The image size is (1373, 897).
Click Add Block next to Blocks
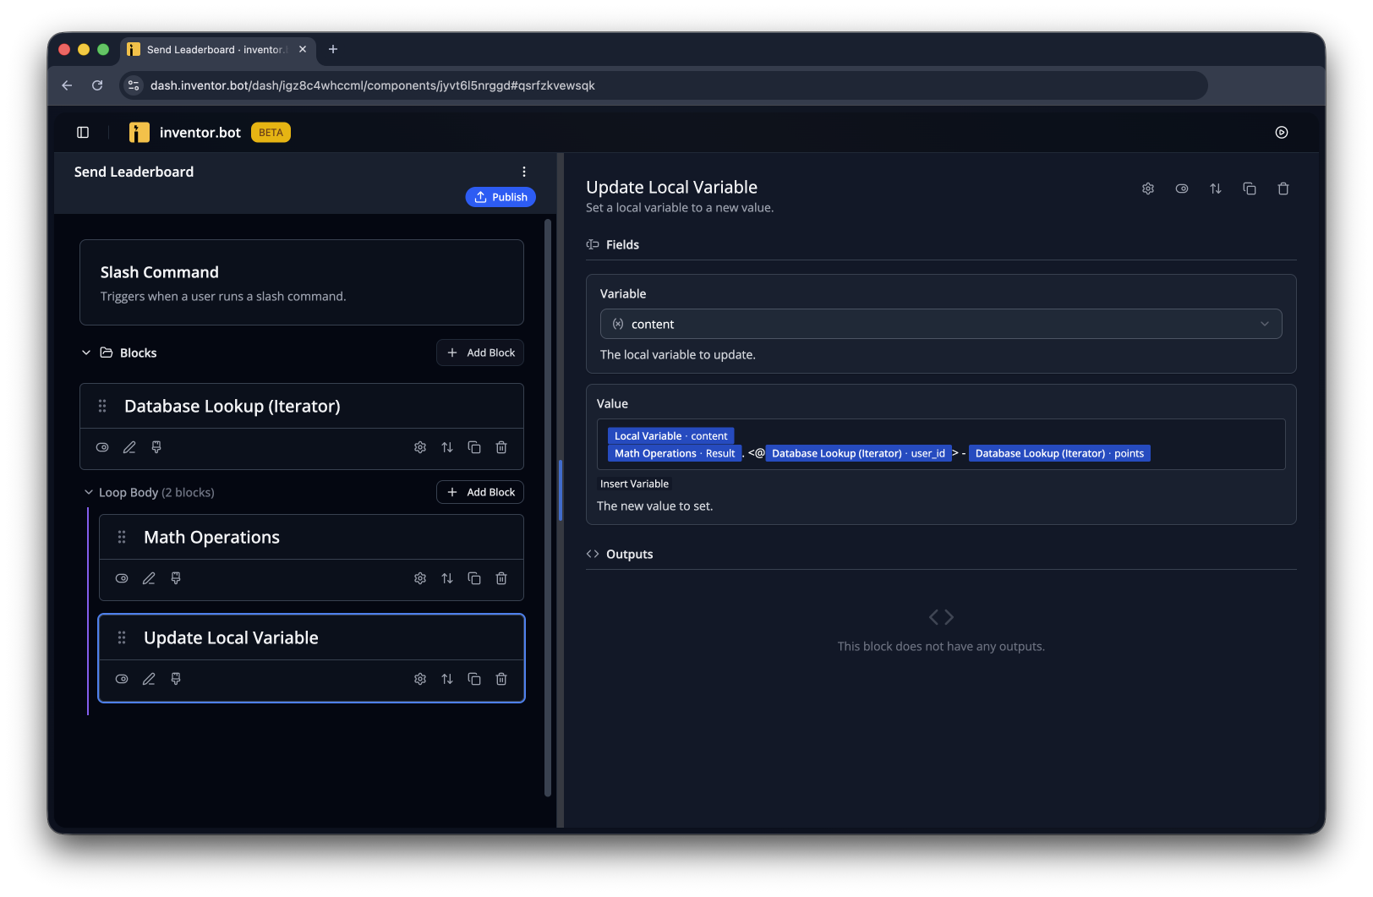[x=480, y=353]
